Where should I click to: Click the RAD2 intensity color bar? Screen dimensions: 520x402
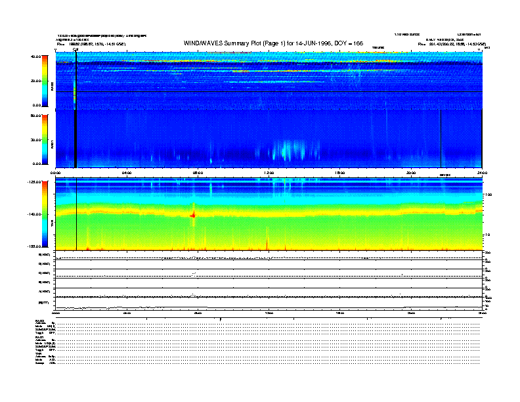[45, 81]
